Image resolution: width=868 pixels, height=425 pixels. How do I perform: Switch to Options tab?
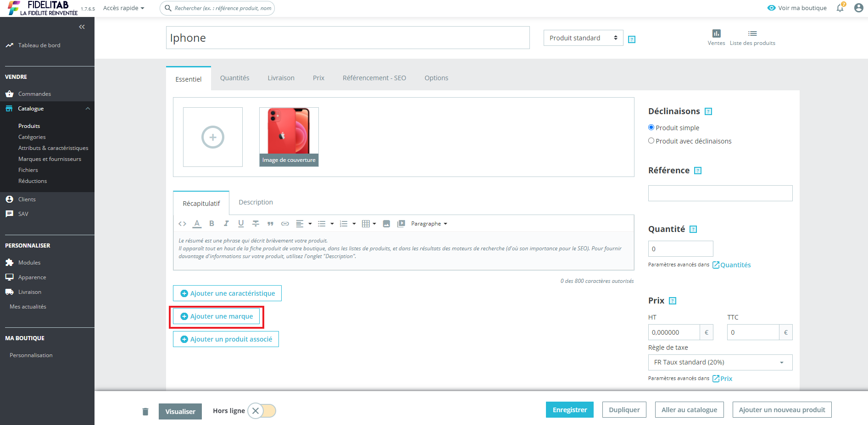pyautogui.click(x=436, y=78)
